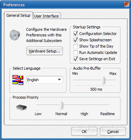This screenshot has width=131, height=140.
Task: Open Hardware Setup dialog
Action: [x=44, y=51]
